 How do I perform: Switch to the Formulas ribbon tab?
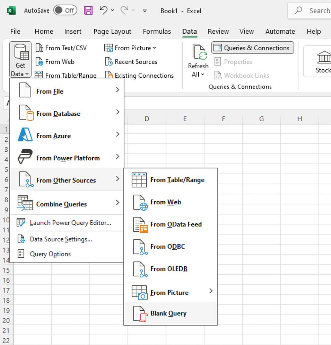[x=157, y=31]
